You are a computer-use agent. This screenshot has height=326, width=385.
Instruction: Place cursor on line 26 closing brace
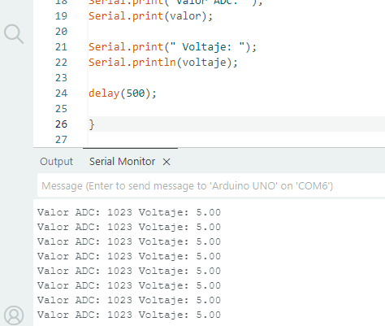point(92,124)
